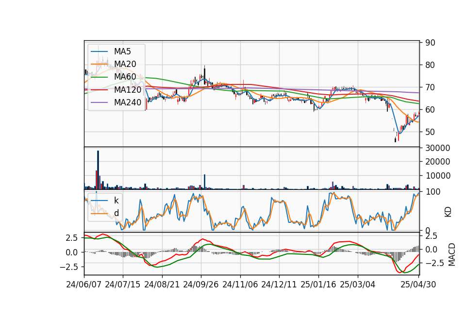Click the purple MA240 legend line sample
Image resolution: width=466 pixels, height=335 pixels.
click(99, 102)
